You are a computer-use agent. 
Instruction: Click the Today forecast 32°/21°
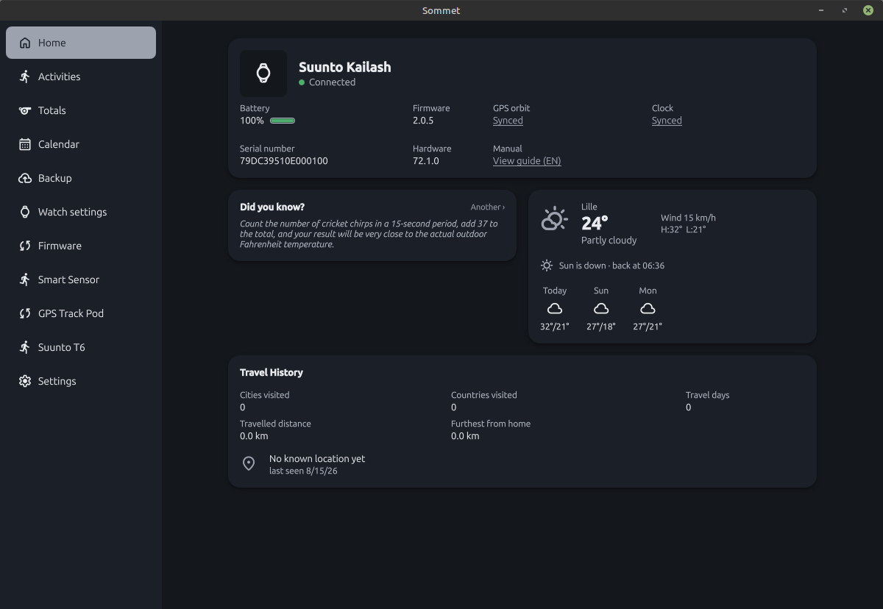[555, 327]
